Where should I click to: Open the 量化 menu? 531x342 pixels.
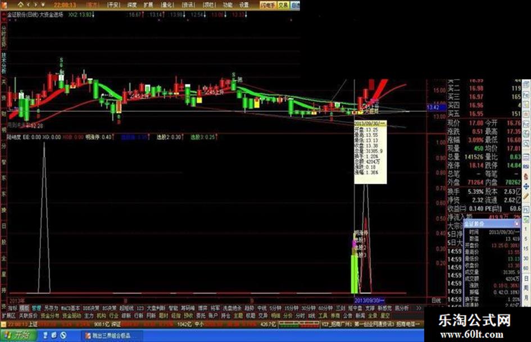(x=167, y=5)
